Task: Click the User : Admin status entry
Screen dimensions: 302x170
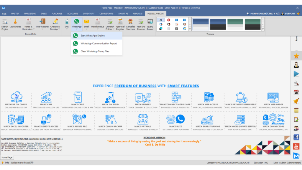Action: (x=287, y=163)
